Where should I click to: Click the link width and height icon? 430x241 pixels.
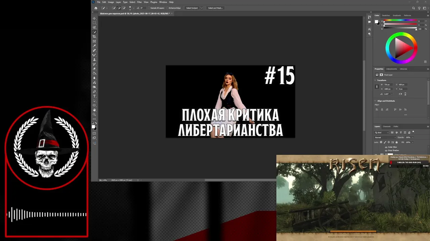point(377,87)
